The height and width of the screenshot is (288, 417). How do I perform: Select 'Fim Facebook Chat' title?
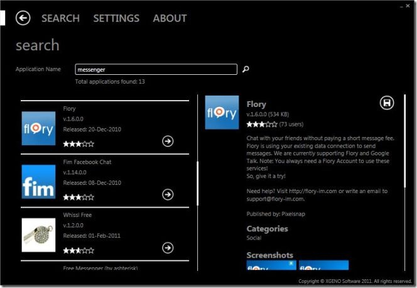(87, 162)
